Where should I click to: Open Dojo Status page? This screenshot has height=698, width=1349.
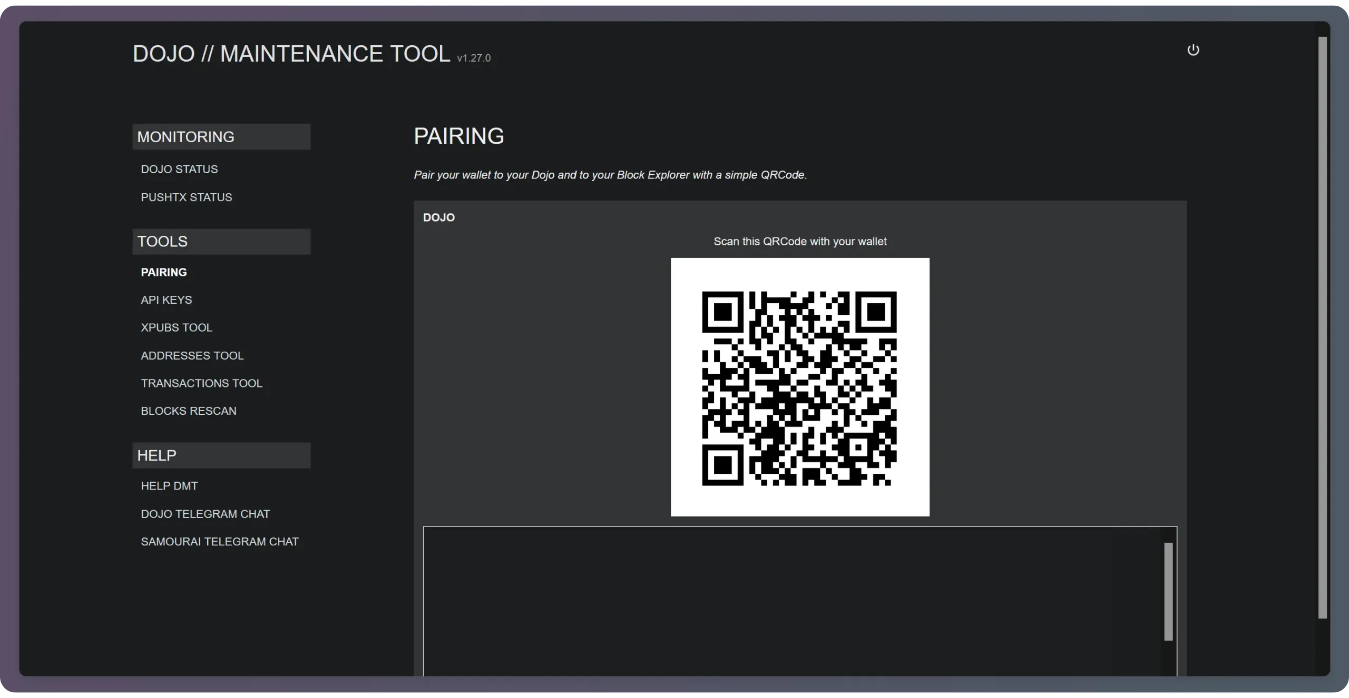coord(179,169)
